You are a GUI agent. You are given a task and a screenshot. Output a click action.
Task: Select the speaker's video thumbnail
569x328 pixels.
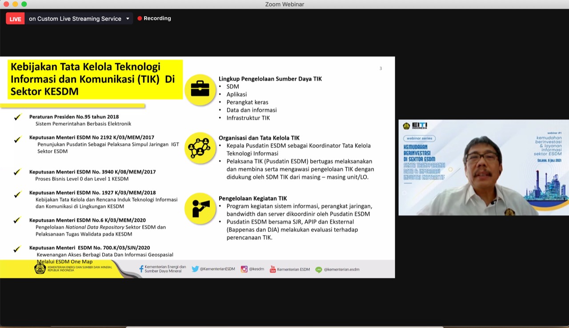484,168
